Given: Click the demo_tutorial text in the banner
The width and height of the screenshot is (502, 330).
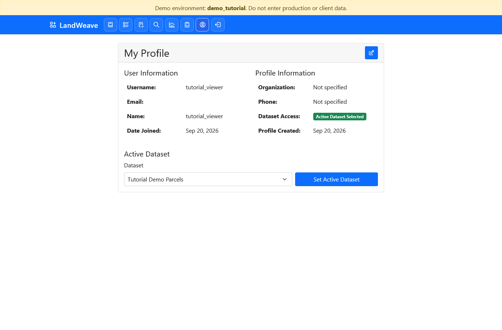Looking at the screenshot, I should click(x=226, y=8).
